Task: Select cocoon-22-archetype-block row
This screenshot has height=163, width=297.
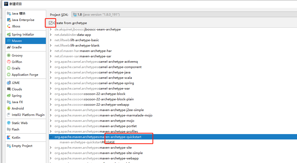Action: pyautogui.click(x=173, y=94)
